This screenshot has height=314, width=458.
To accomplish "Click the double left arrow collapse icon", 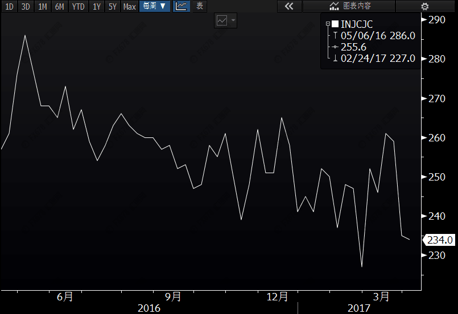I will pyautogui.click(x=289, y=6).
